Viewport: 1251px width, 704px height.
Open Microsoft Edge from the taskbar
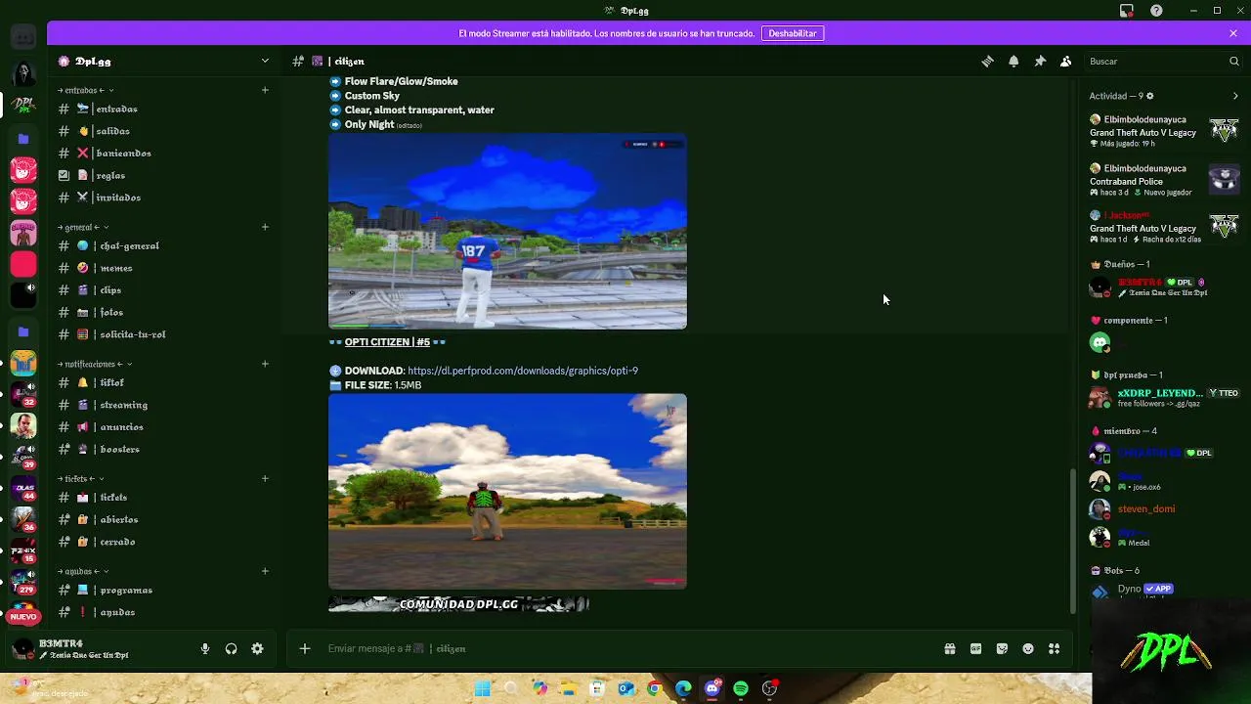click(683, 688)
